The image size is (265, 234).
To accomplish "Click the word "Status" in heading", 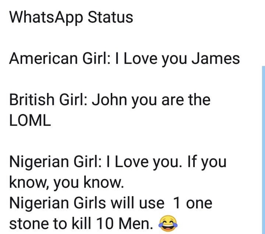I will click(110, 17).
